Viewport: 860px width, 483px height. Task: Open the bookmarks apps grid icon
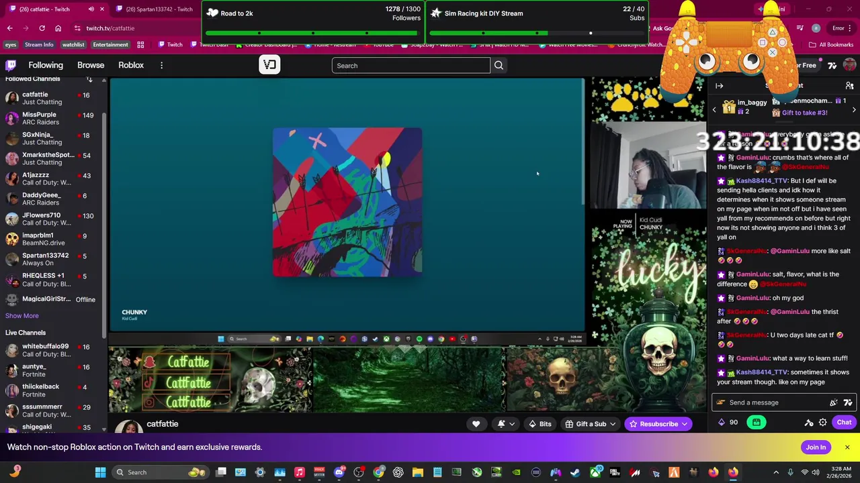(140, 45)
